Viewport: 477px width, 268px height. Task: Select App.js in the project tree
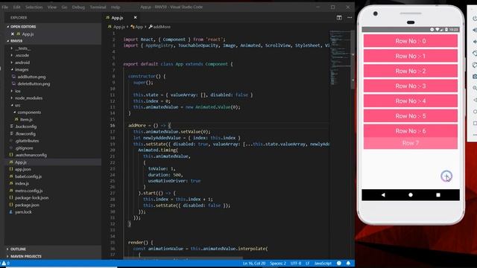20,162
